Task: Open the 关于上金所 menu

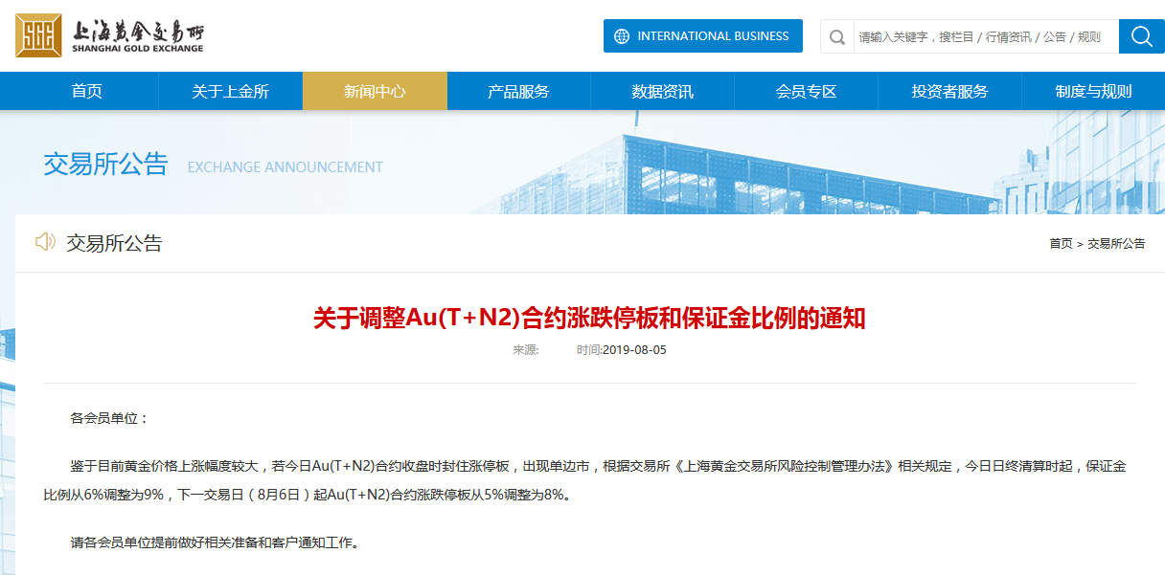Action: (230, 91)
